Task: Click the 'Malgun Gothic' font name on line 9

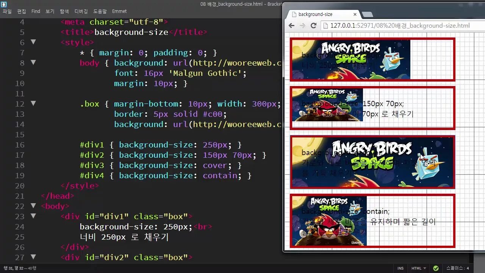Action: coord(205,73)
